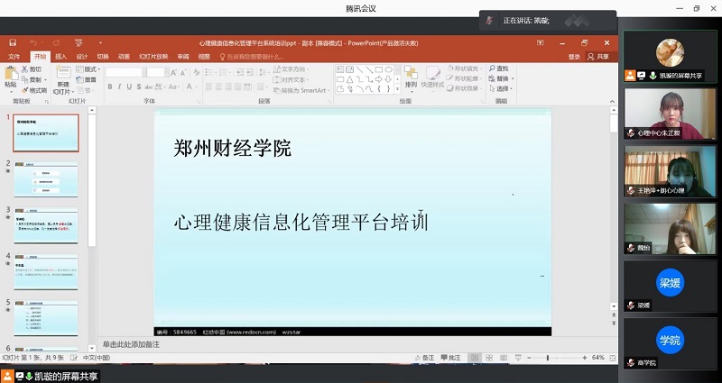
Task: Open 文字方向 text direction dropdown
Action: [292, 69]
